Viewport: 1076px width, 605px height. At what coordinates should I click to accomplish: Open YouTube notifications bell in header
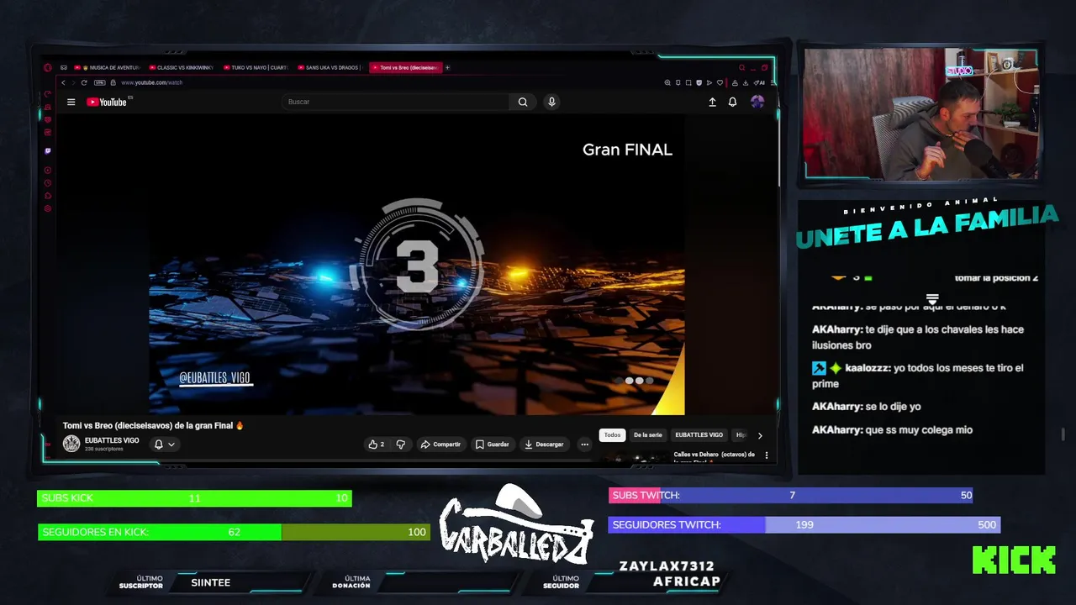pyautogui.click(x=732, y=102)
